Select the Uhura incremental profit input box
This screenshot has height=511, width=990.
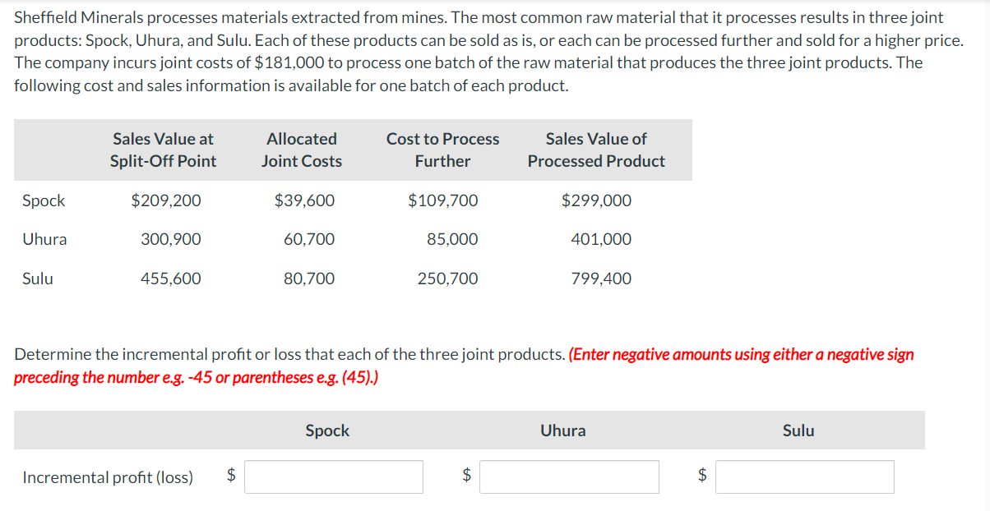(570, 476)
